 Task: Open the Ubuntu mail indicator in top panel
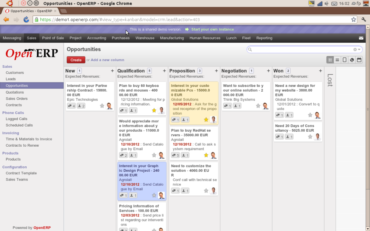click(334, 3)
